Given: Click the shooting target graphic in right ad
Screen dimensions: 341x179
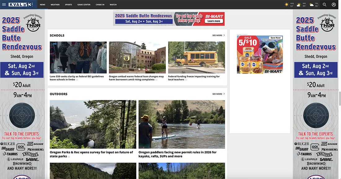Looking at the screenshot, I should click(x=316, y=115).
